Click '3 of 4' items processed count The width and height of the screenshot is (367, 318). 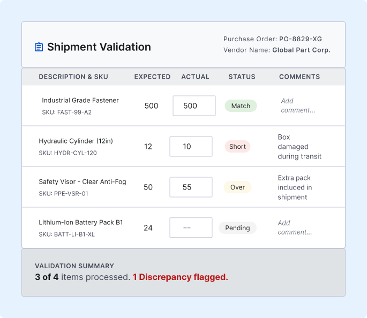coord(47,277)
